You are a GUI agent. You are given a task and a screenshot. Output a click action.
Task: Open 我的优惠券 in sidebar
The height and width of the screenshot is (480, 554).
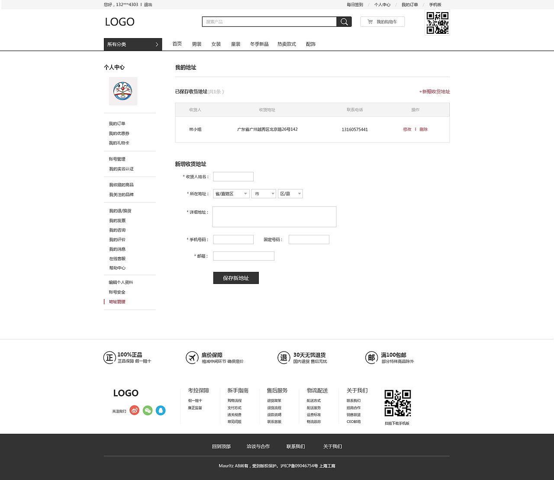click(x=119, y=134)
